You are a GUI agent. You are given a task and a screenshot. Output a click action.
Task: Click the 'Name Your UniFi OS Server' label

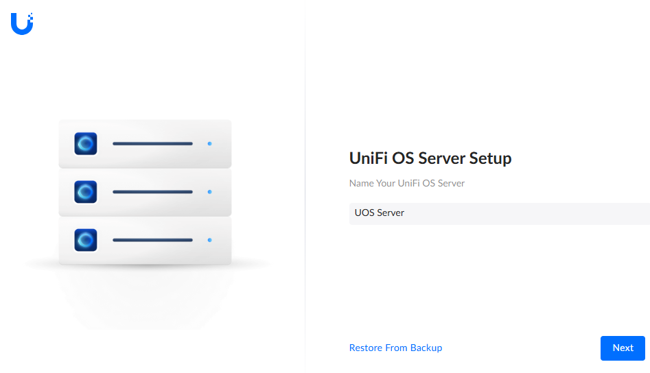407,183
